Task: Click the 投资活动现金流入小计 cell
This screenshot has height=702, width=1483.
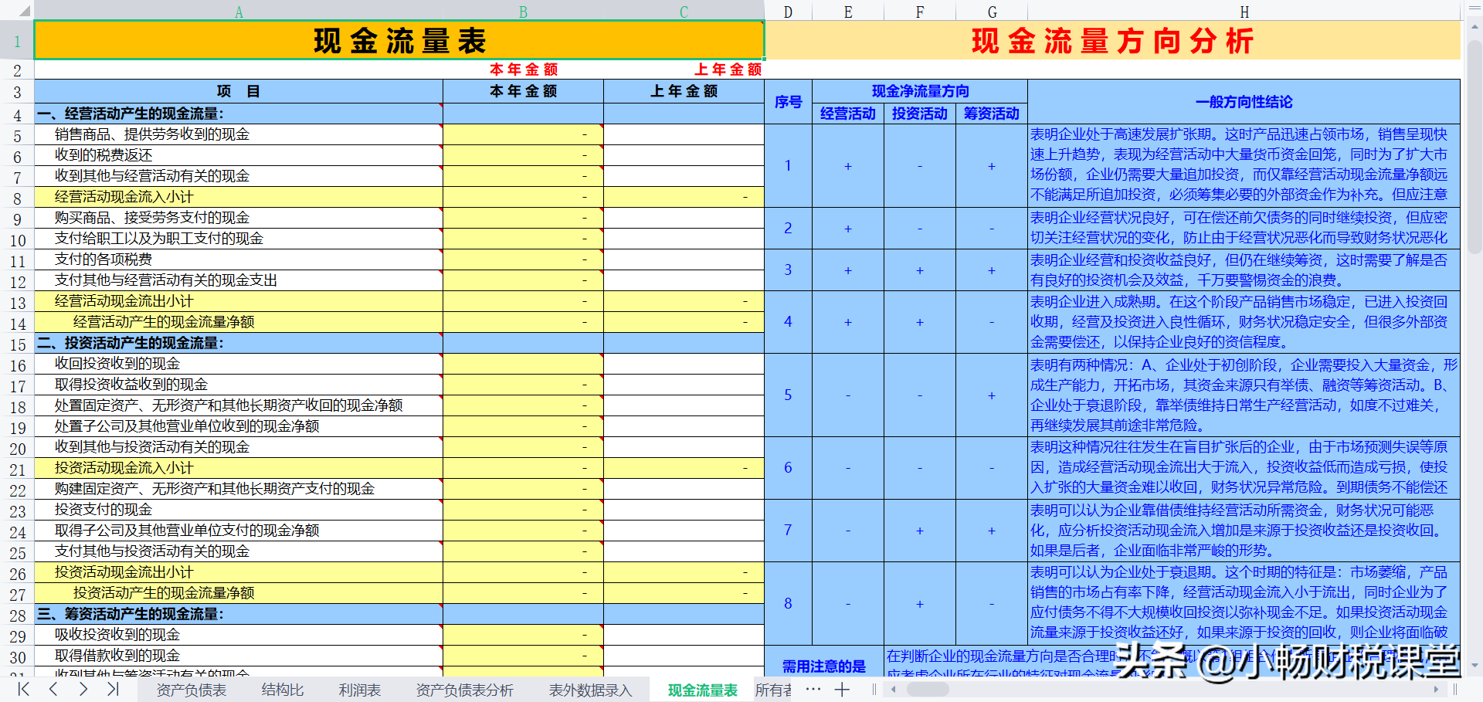Action: tap(239, 468)
